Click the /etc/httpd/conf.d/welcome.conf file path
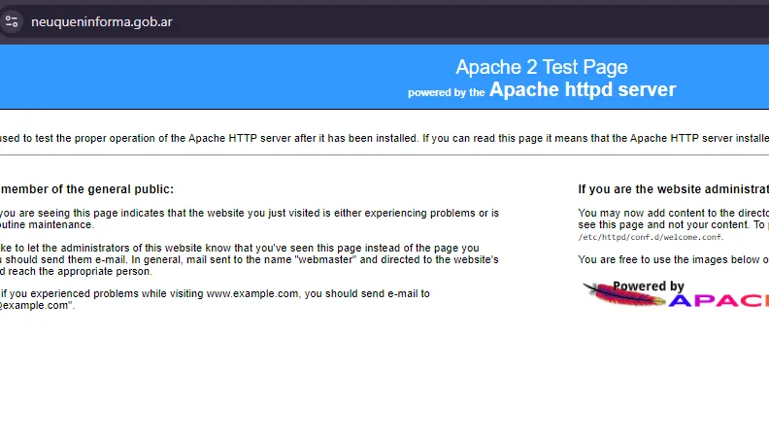 [x=651, y=237]
